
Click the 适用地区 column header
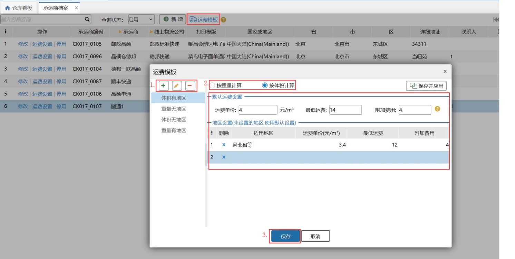tap(263, 133)
